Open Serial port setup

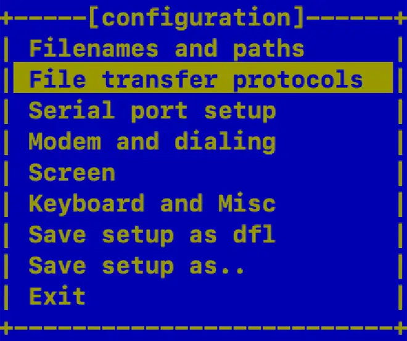pyautogui.click(x=152, y=111)
